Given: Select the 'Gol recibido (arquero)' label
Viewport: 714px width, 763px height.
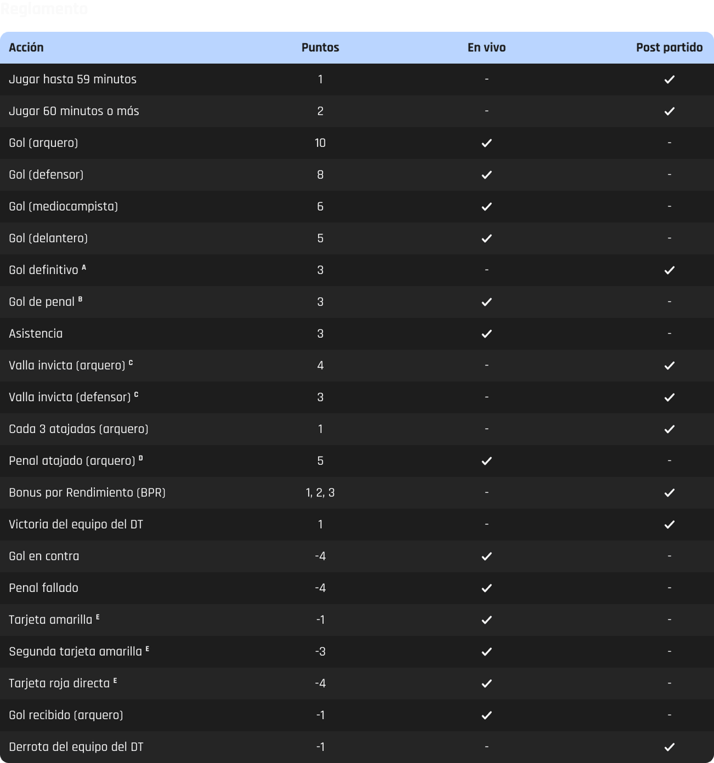Looking at the screenshot, I should [x=66, y=715].
